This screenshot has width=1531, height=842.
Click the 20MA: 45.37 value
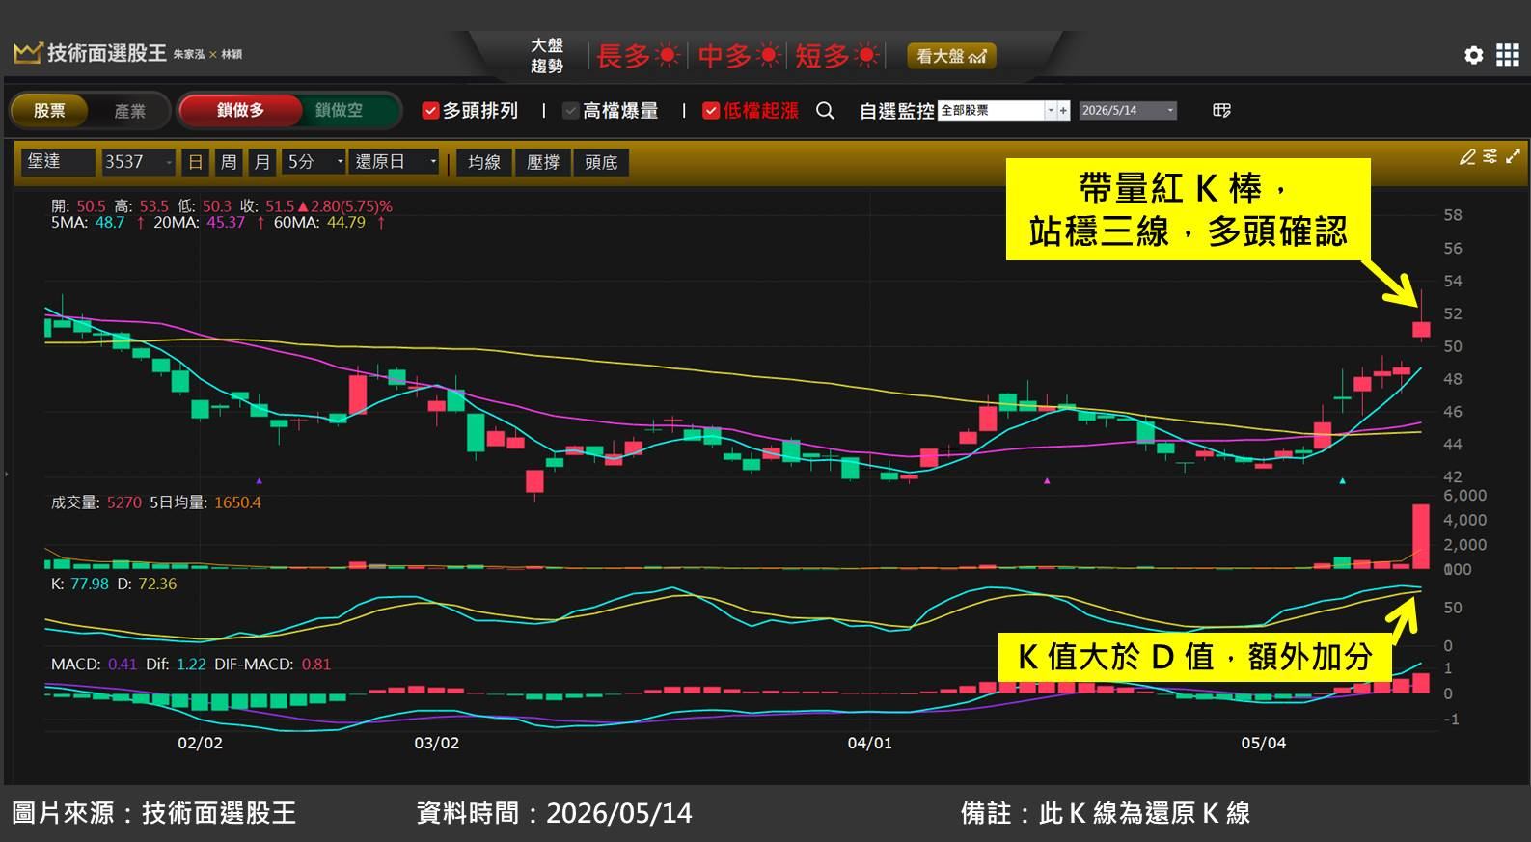(x=199, y=223)
